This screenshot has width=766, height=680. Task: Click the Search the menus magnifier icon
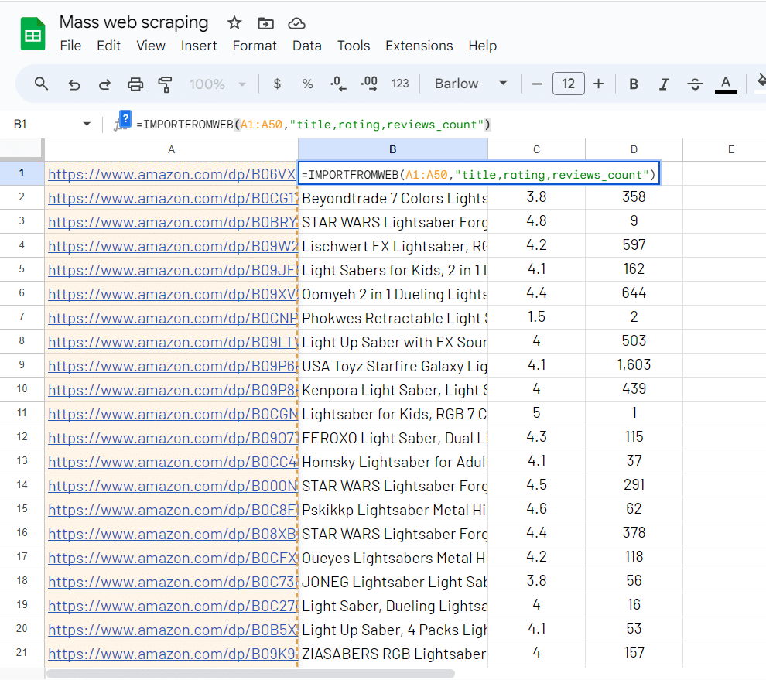coord(42,84)
